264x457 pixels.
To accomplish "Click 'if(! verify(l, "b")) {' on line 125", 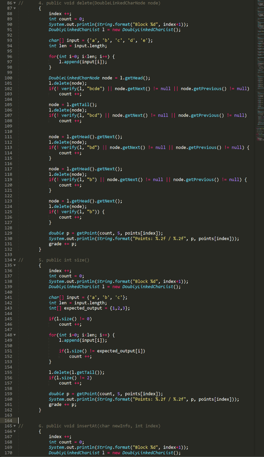I will click(x=76, y=212).
